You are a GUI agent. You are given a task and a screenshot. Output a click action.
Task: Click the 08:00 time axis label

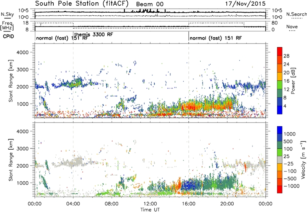(x=112, y=204)
